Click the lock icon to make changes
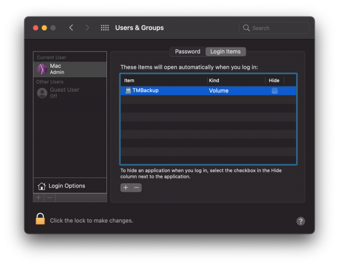The image size is (339, 266). click(40, 219)
